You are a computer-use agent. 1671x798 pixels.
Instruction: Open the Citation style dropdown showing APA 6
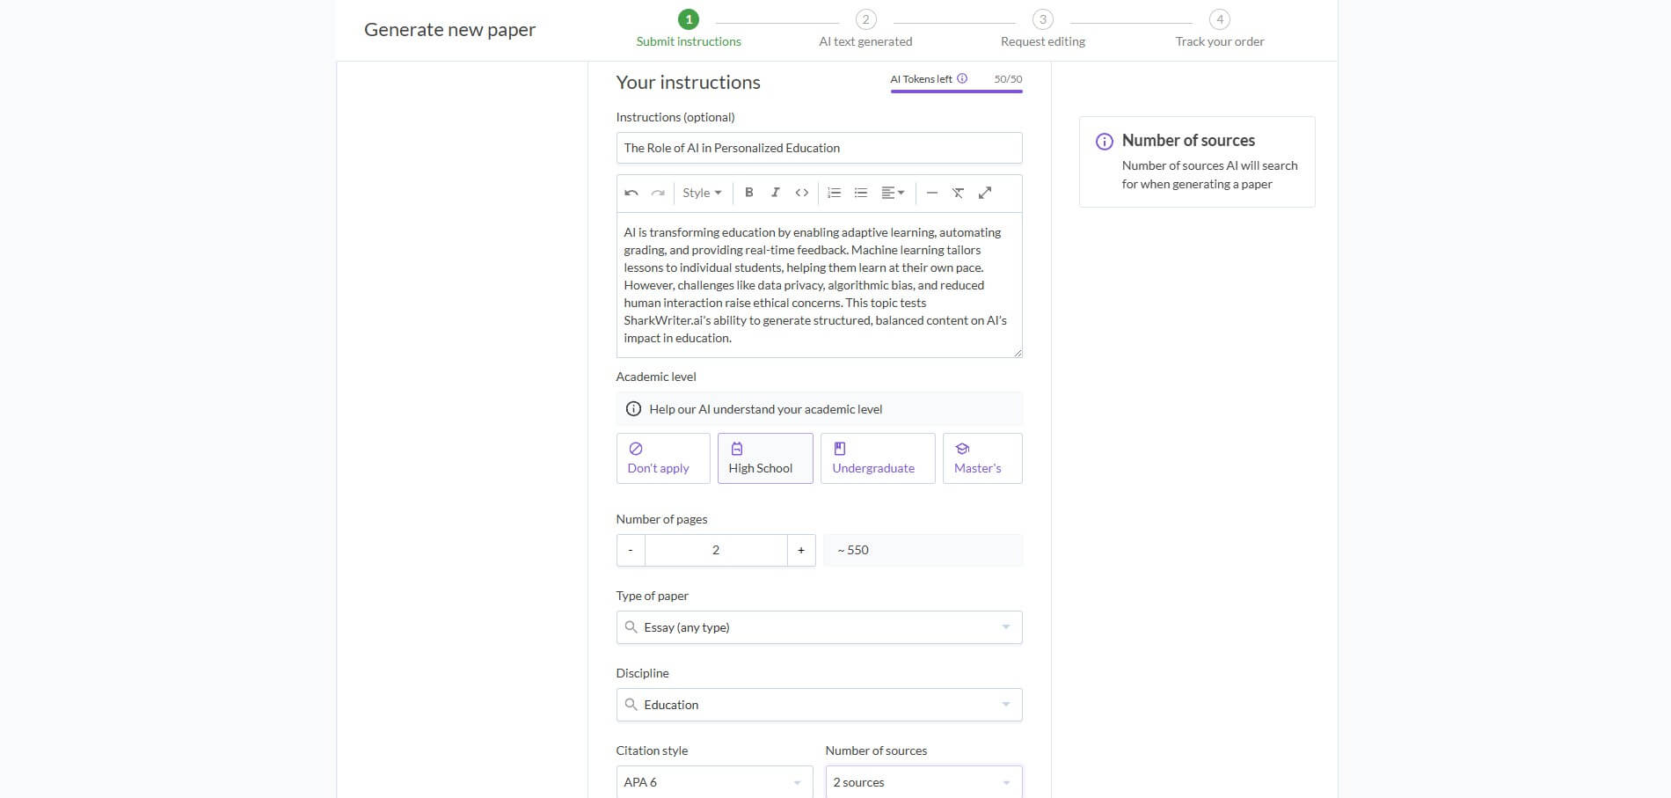click(714, 781)
